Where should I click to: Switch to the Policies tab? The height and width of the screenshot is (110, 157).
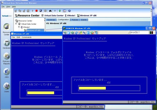coord(75,20)
